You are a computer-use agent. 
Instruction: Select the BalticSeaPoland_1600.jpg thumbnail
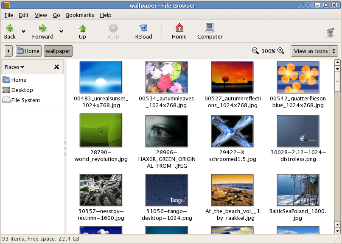[x=298, y=190]
